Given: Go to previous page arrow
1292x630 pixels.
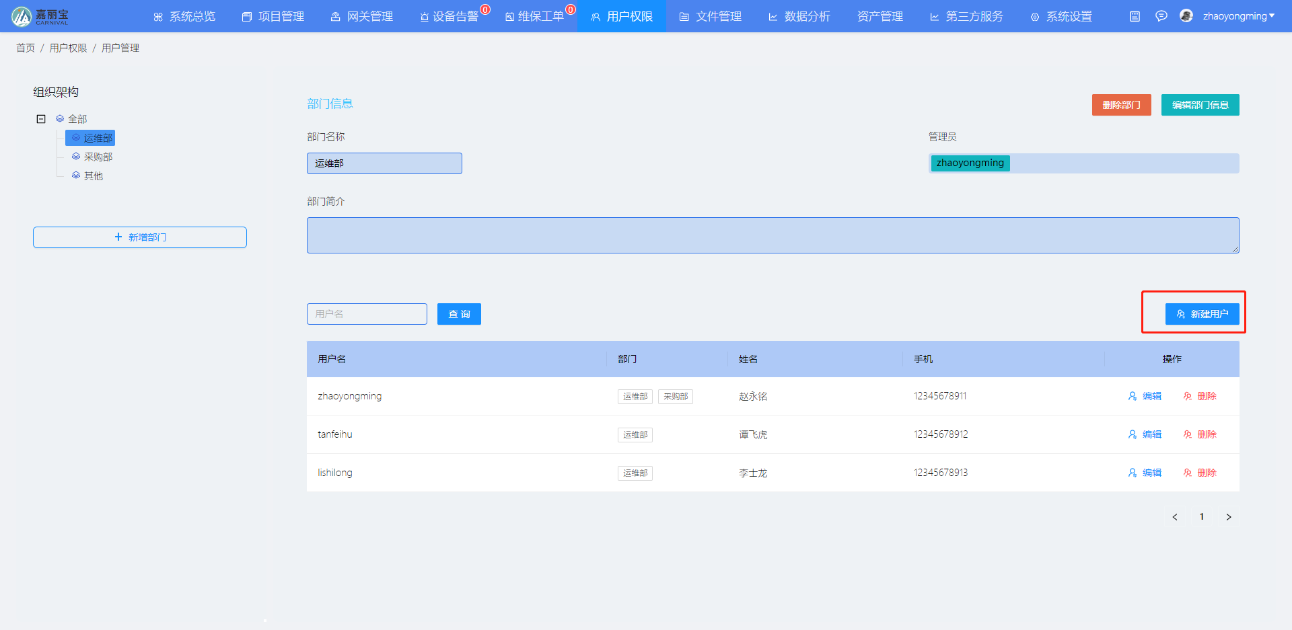Looking at the screenshot, I should click(1175, 517).
